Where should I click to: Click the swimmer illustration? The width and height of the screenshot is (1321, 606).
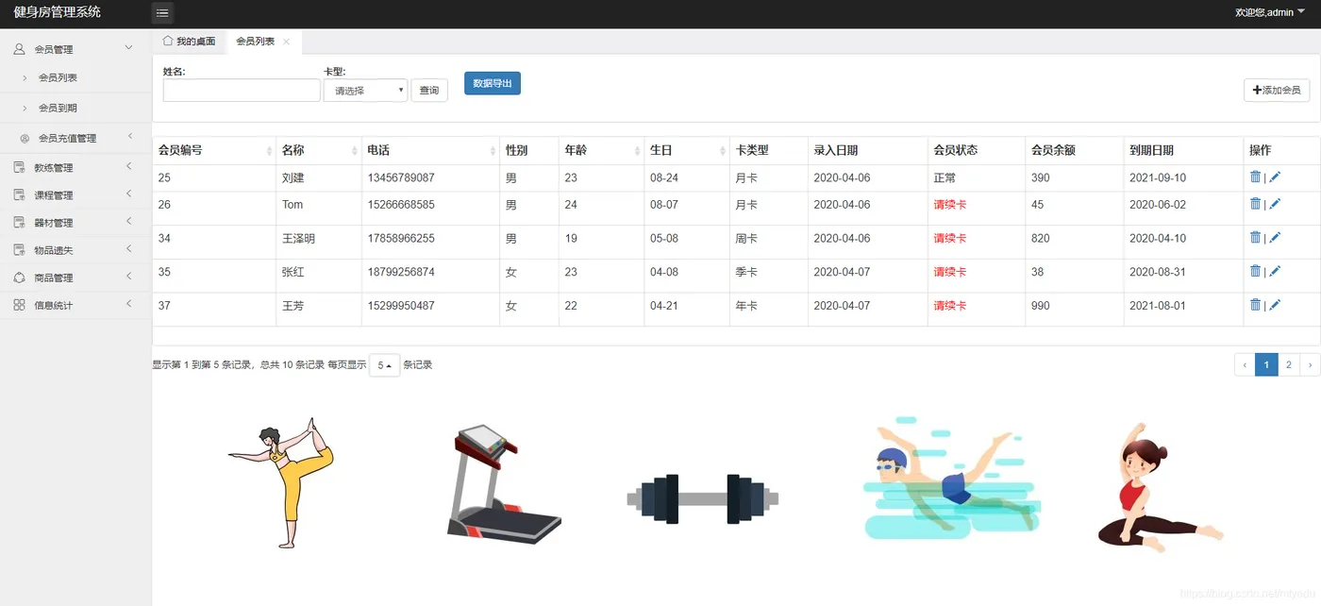tap(950, 478)
